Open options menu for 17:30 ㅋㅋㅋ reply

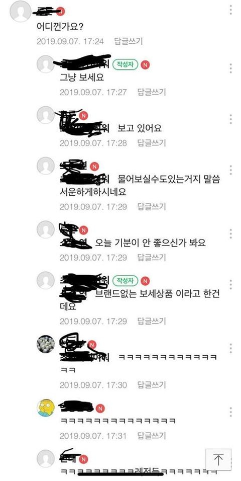click(230, 348)
